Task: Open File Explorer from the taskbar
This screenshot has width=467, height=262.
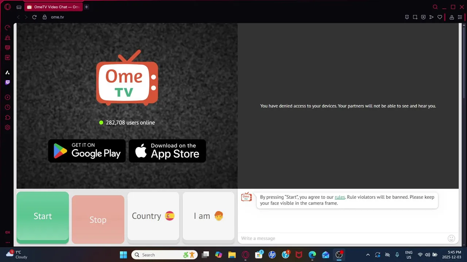Action: click(x=232, y=255)
